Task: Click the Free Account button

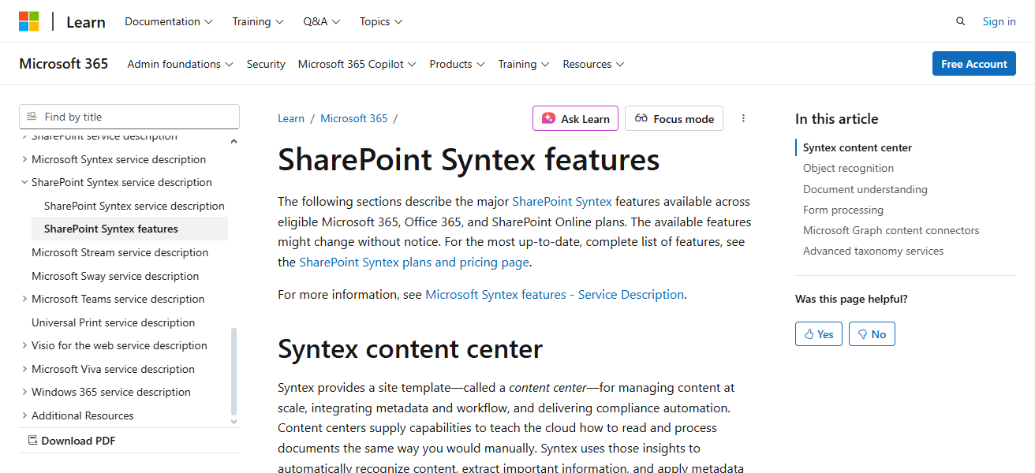Action: click(x=973, y=63)
